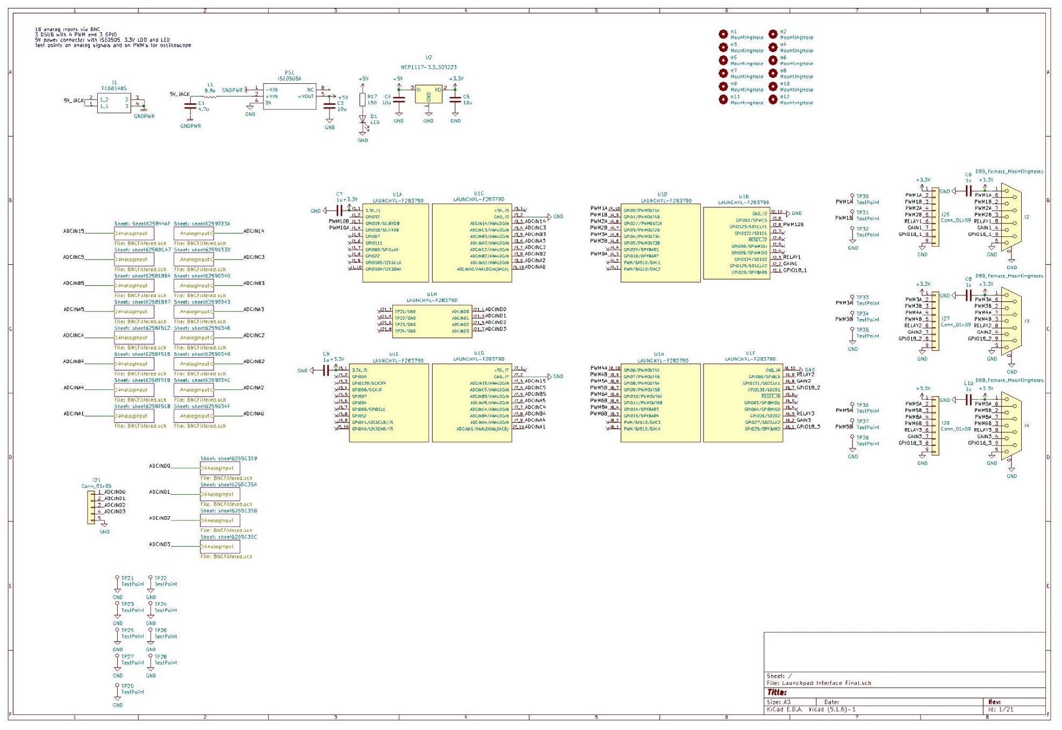Screen dimensions: 1062x730
Task: Click the U2 NCP1117 regulator body
Action: click(x=428, y=93)
